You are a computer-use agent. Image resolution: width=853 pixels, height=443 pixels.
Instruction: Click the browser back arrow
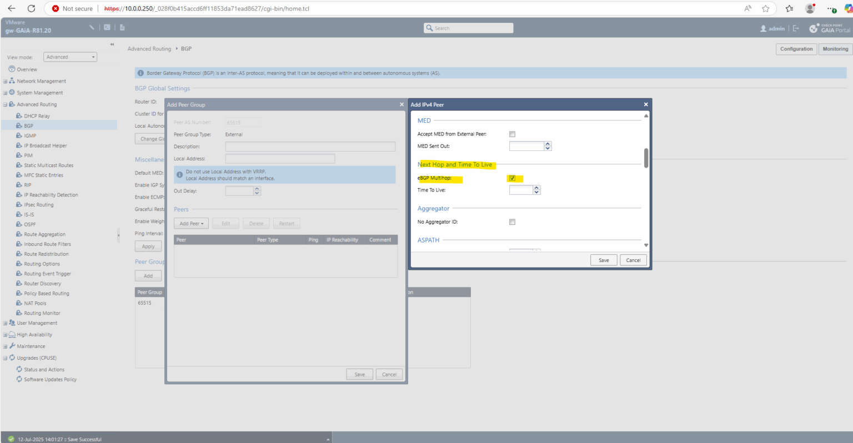click(x=11, y=8)
